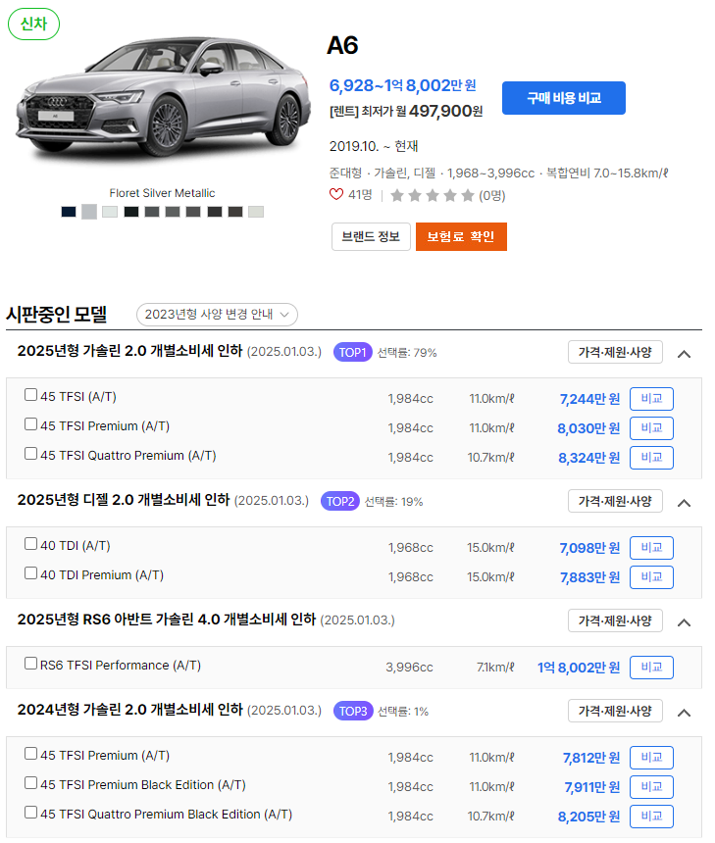Open the 2023년형 사양 변경 안내 dropdown
715x843 pixels.
218,315
